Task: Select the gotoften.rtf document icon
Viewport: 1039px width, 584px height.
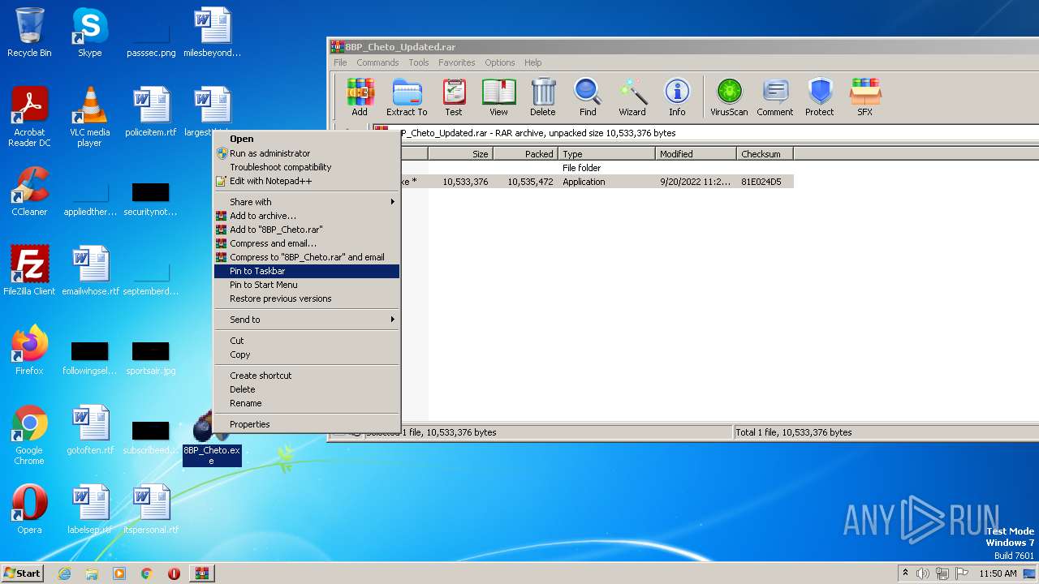Action: pos(90,430)
